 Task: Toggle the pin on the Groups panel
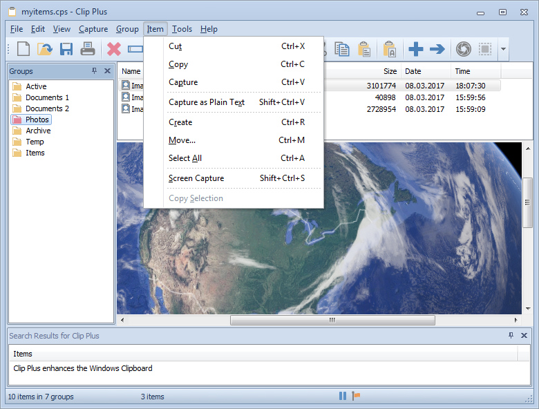(x=95, y=71)
